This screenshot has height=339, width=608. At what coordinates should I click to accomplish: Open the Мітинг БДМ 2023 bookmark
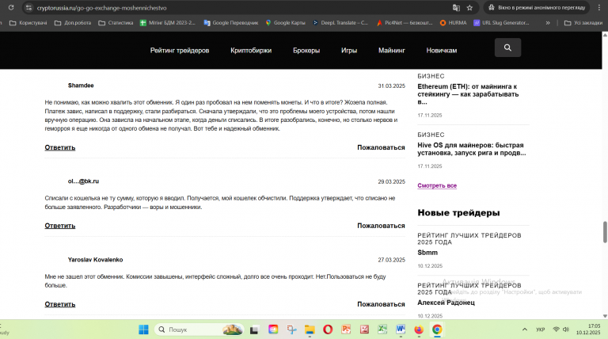(x=168, y=23)
